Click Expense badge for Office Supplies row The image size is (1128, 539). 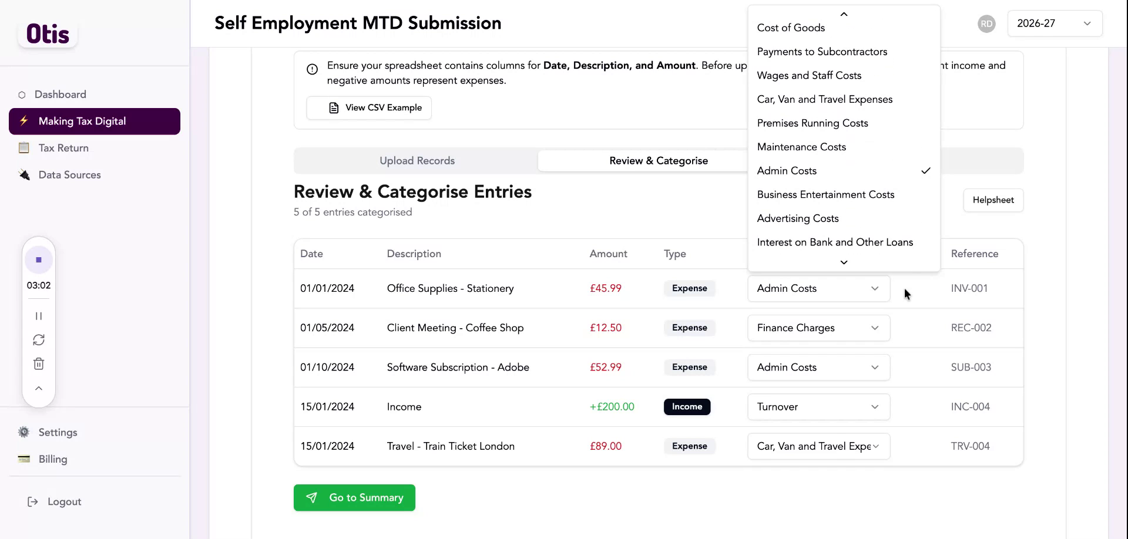[x=689, y=288]
